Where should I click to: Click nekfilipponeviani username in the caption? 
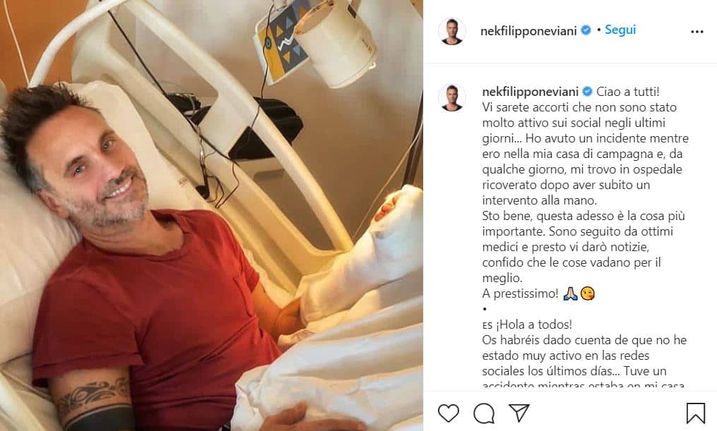(x=531, y=92)
